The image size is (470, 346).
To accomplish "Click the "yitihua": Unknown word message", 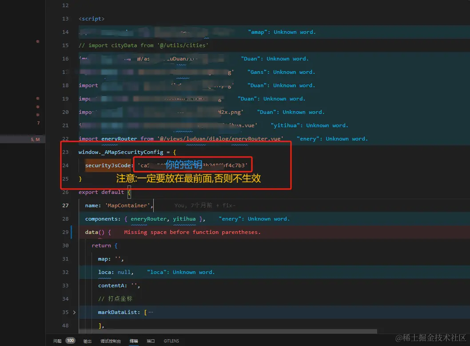I will pos(309,125).
